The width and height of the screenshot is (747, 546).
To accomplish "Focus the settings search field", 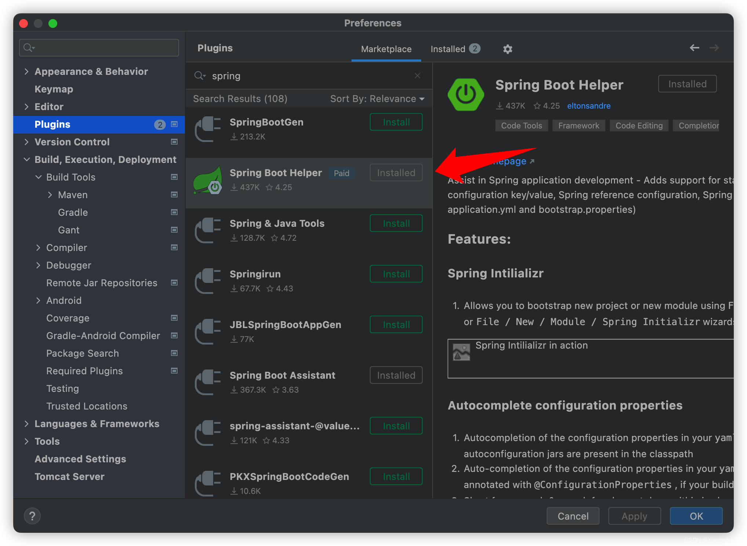I will 99,47.
